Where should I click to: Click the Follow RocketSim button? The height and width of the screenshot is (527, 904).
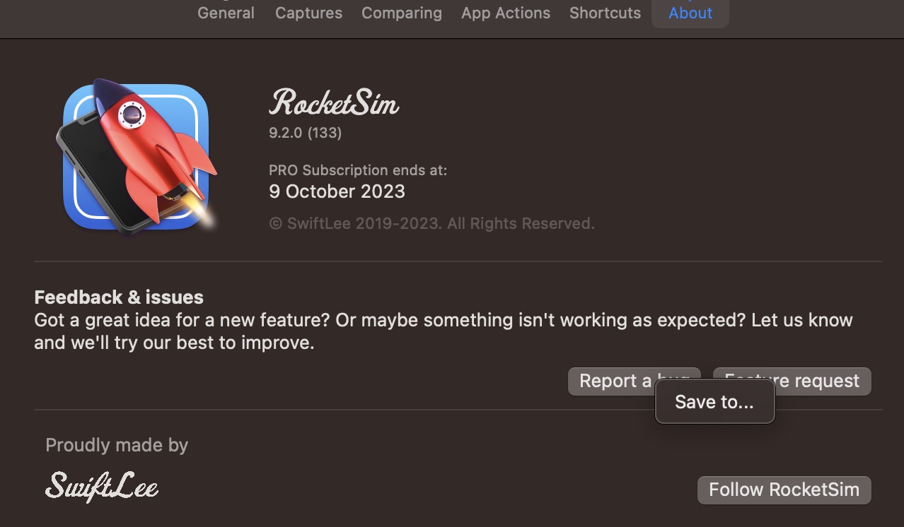tap(784, 490)
